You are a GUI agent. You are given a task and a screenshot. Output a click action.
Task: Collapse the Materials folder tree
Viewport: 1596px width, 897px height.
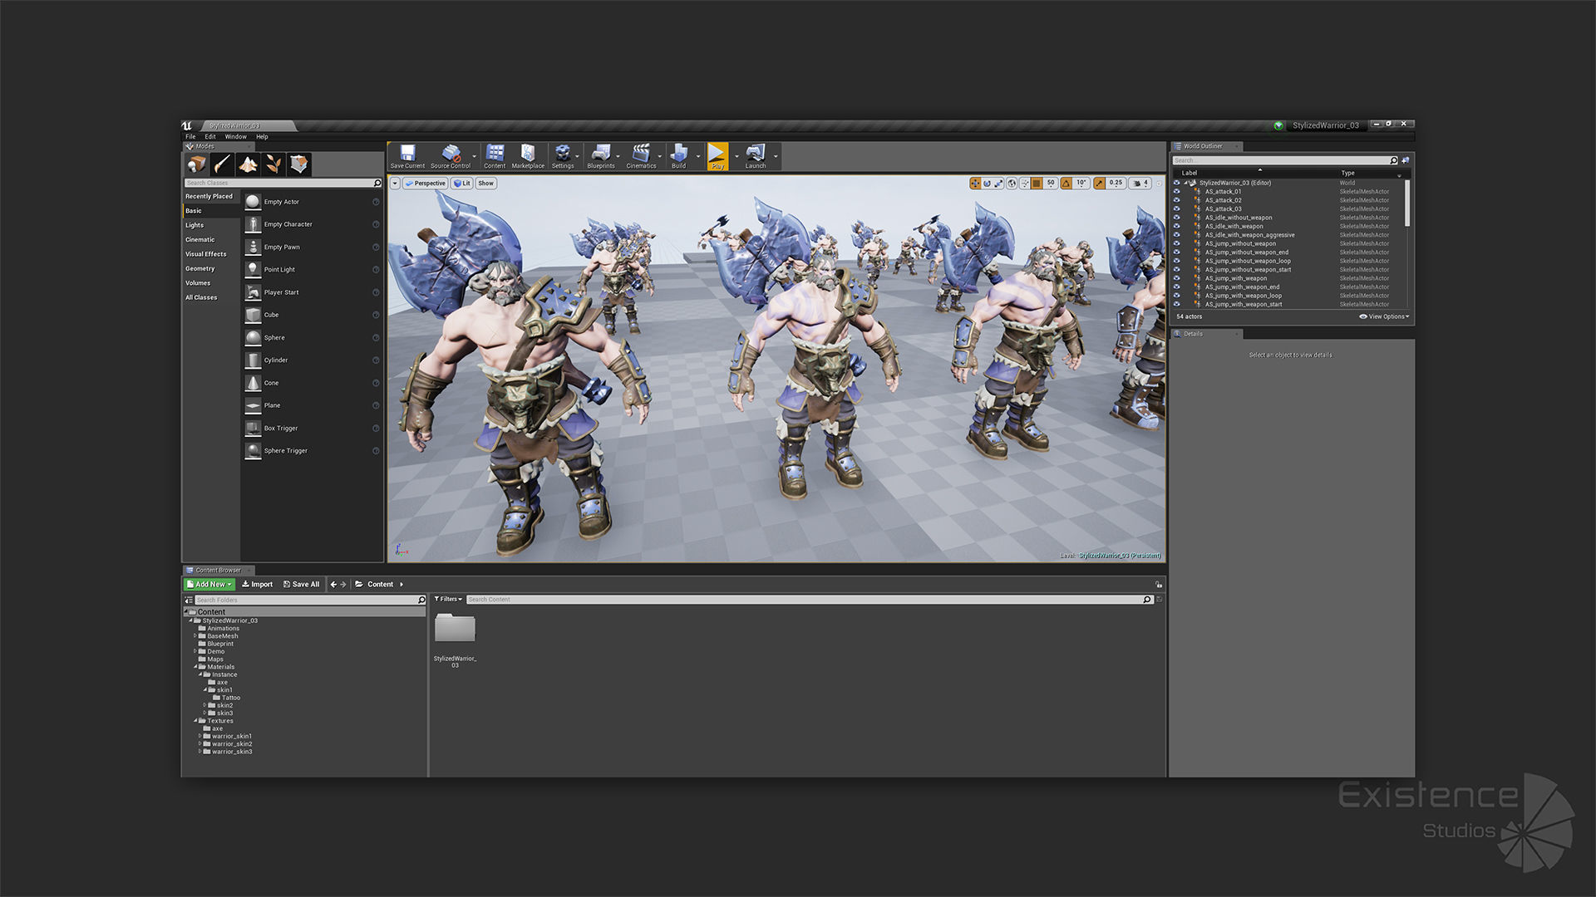click(195, 667)
